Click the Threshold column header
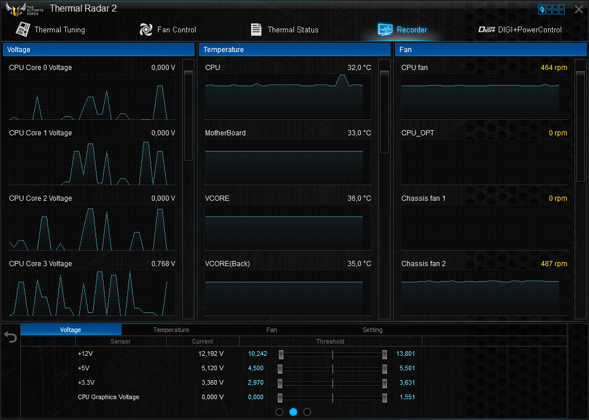Image resolution: width=589 pixels, height=420 pixels. (330, 341)
